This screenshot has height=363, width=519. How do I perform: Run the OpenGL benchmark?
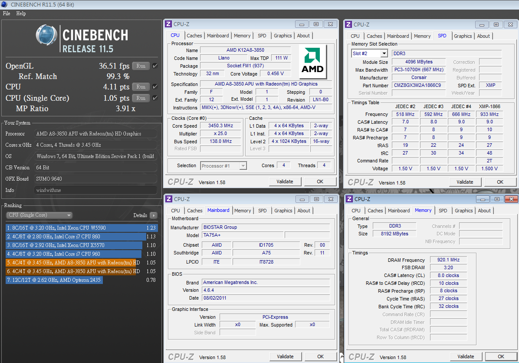[141, 66]
